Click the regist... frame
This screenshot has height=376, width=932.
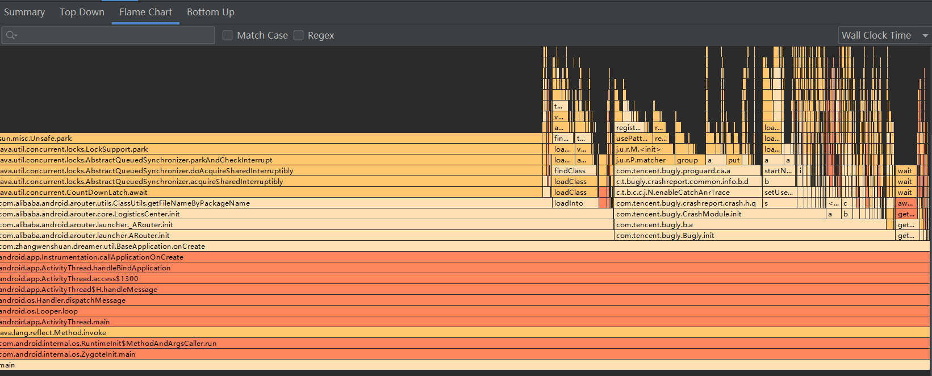[x=630, y=128]
